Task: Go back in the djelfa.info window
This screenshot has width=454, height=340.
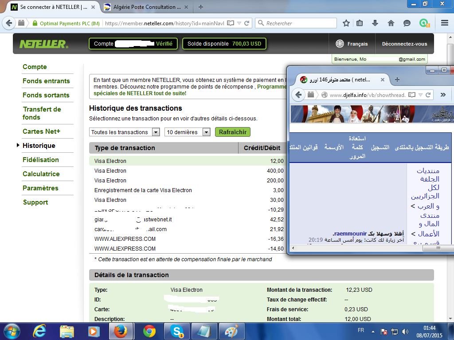Action: [x=298, y=95]
